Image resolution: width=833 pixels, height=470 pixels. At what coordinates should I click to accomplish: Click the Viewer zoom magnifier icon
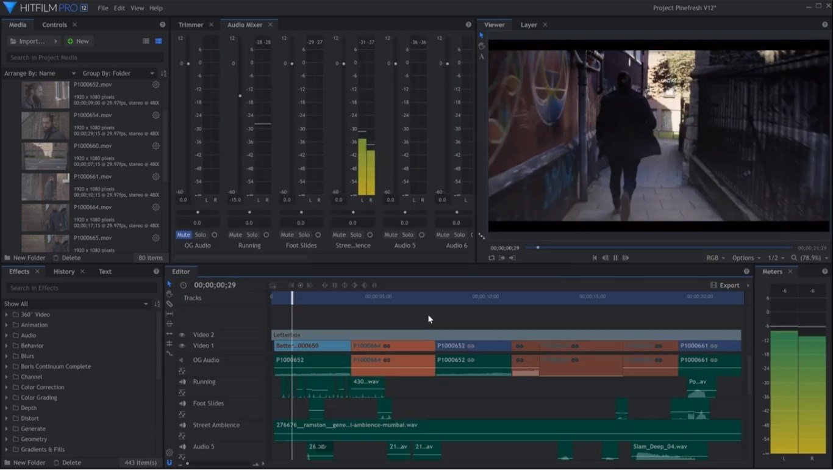(x=793, y=258)
